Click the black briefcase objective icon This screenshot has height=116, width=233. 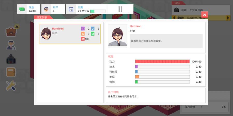pos(176,10)
